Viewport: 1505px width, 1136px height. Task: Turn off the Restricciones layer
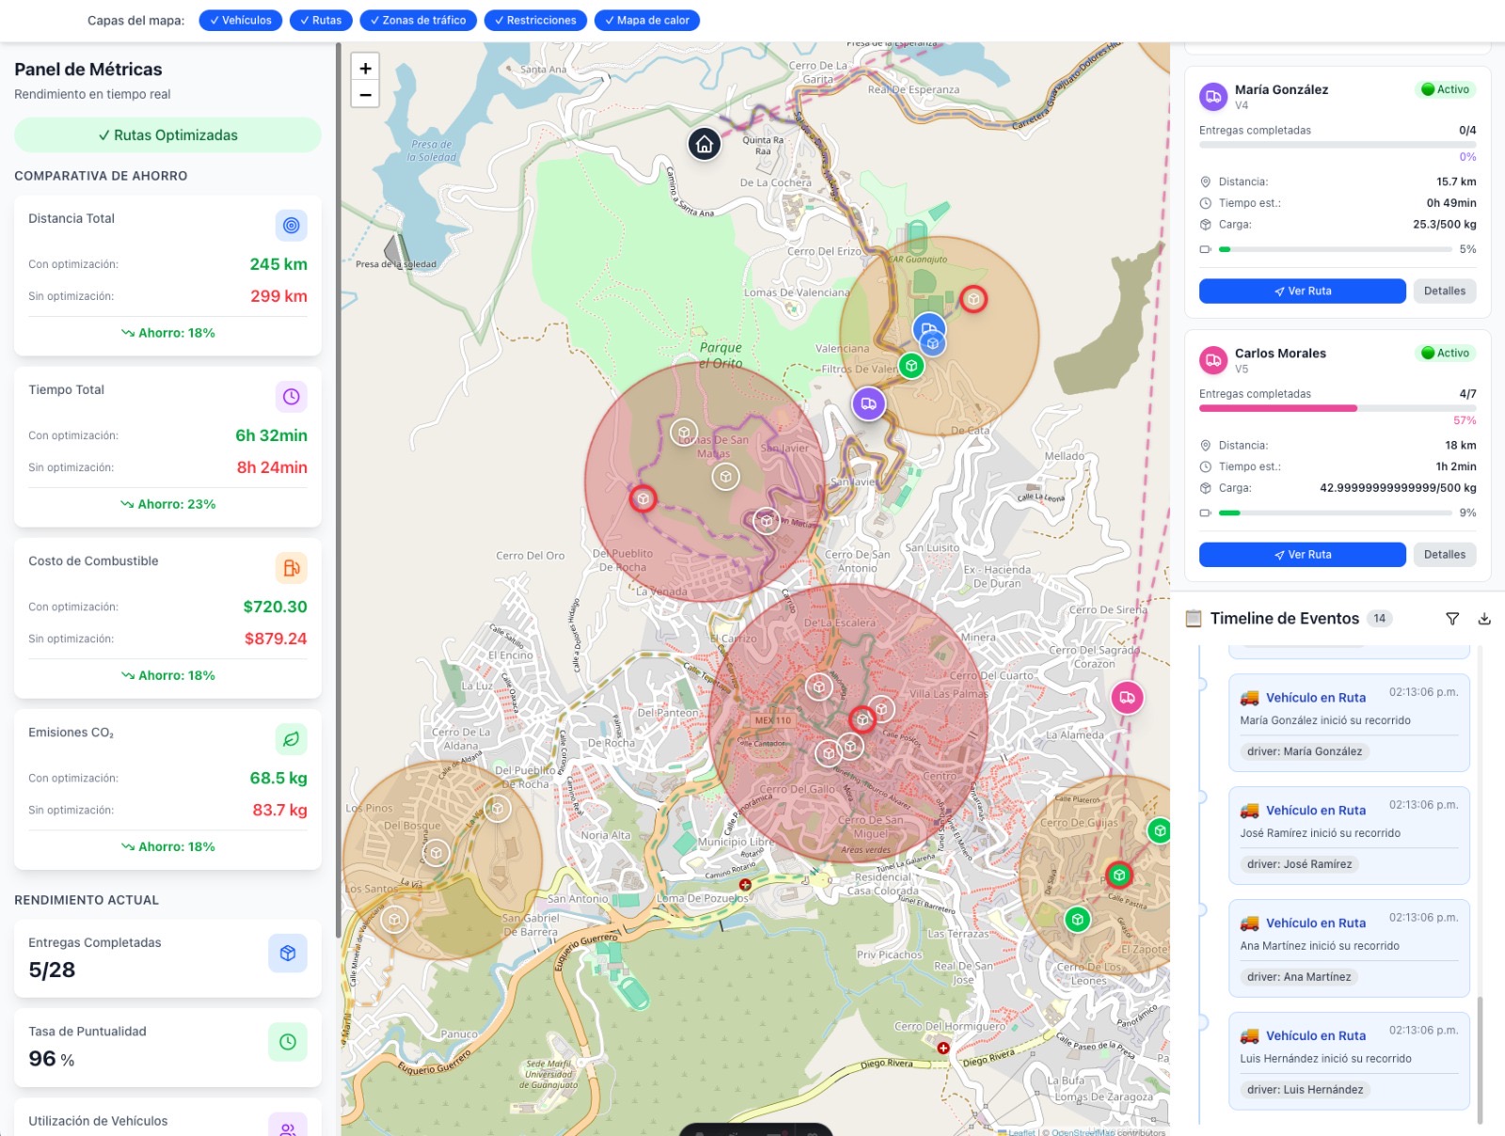535,21
